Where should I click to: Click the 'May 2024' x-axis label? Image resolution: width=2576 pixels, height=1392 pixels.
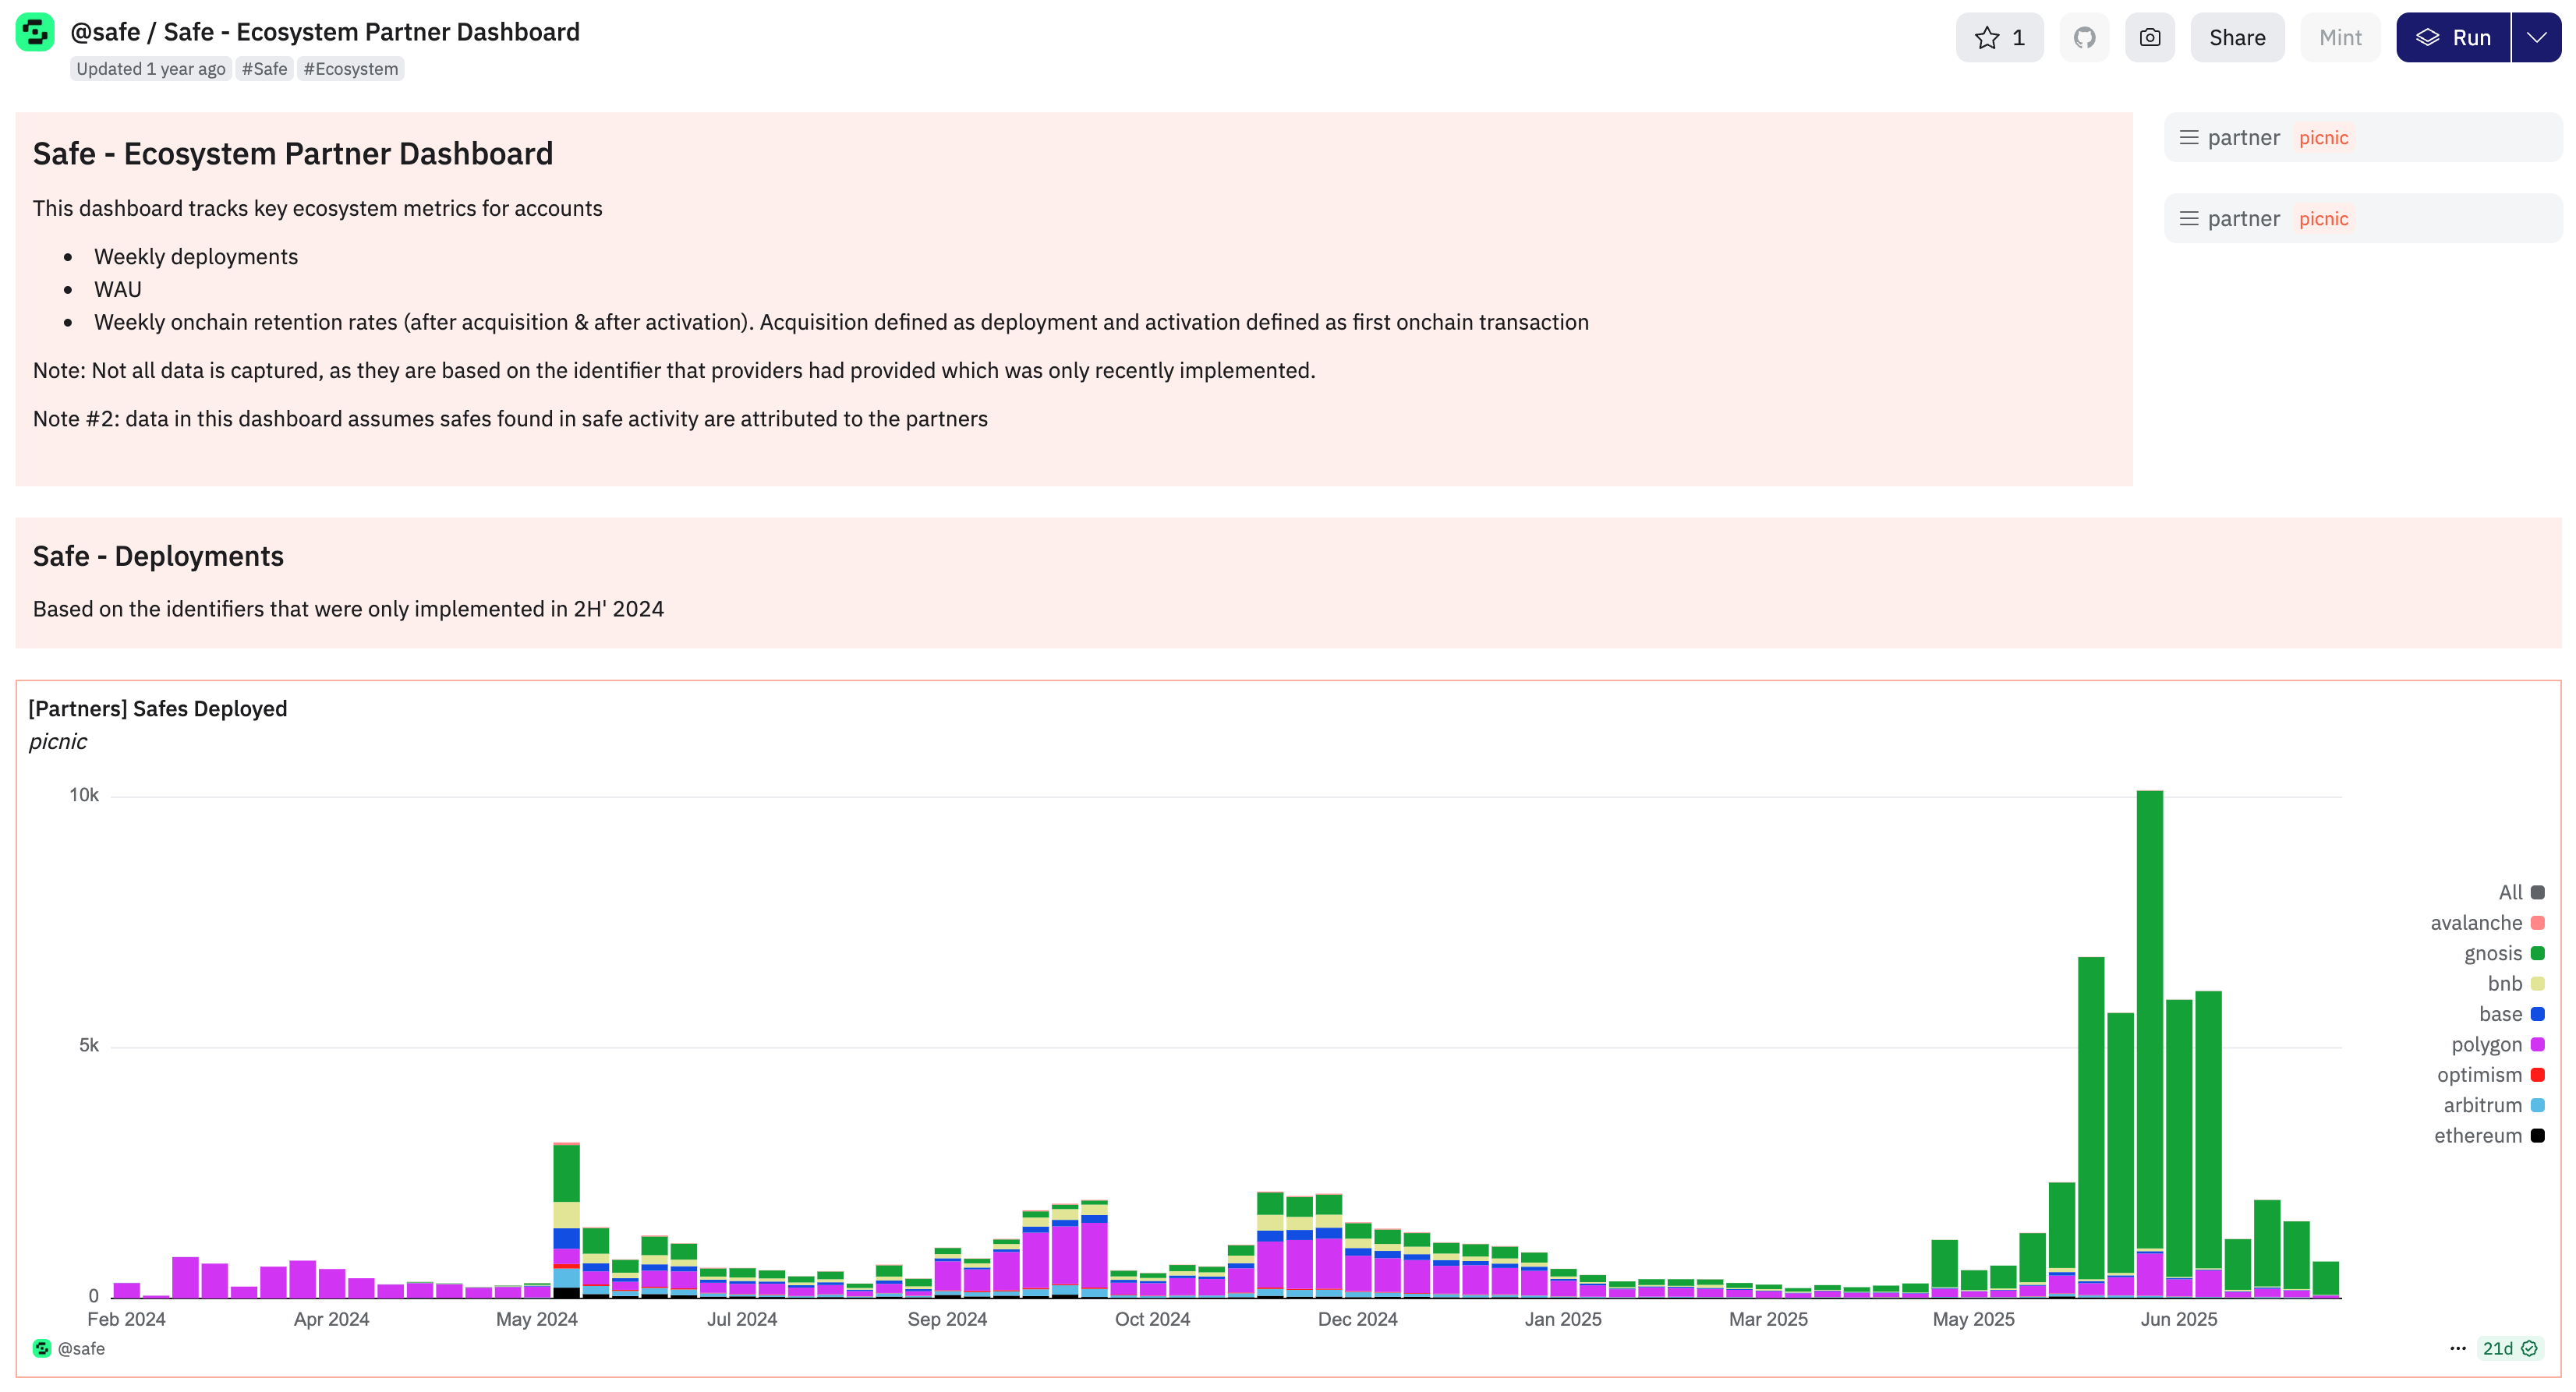point(537,1320)
